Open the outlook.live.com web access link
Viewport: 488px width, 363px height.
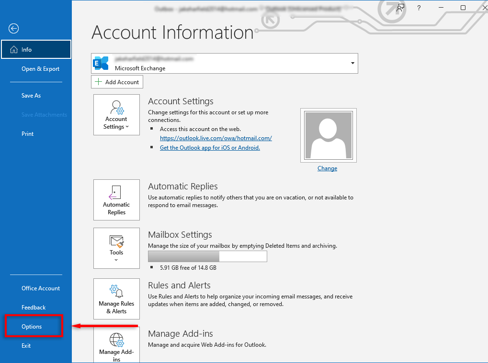[x=216, y=138]
